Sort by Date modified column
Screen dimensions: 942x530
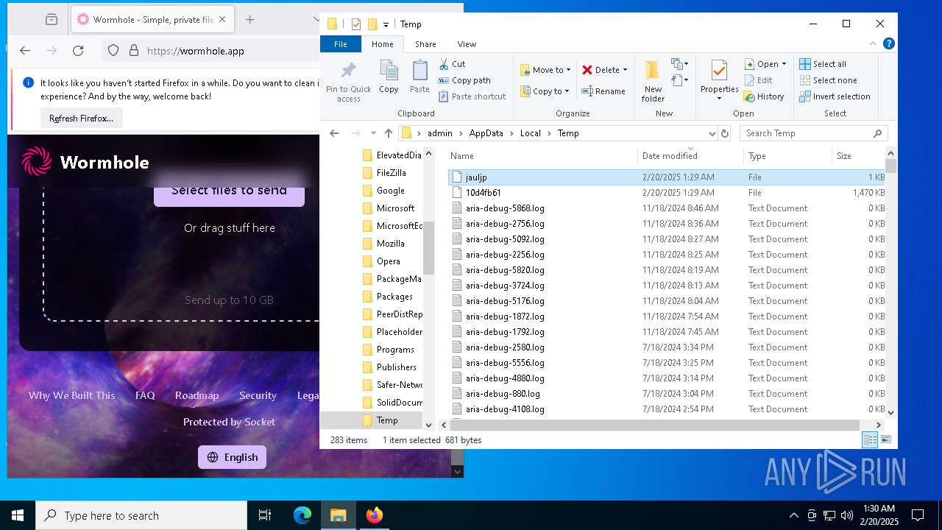[x=690, y=155]
